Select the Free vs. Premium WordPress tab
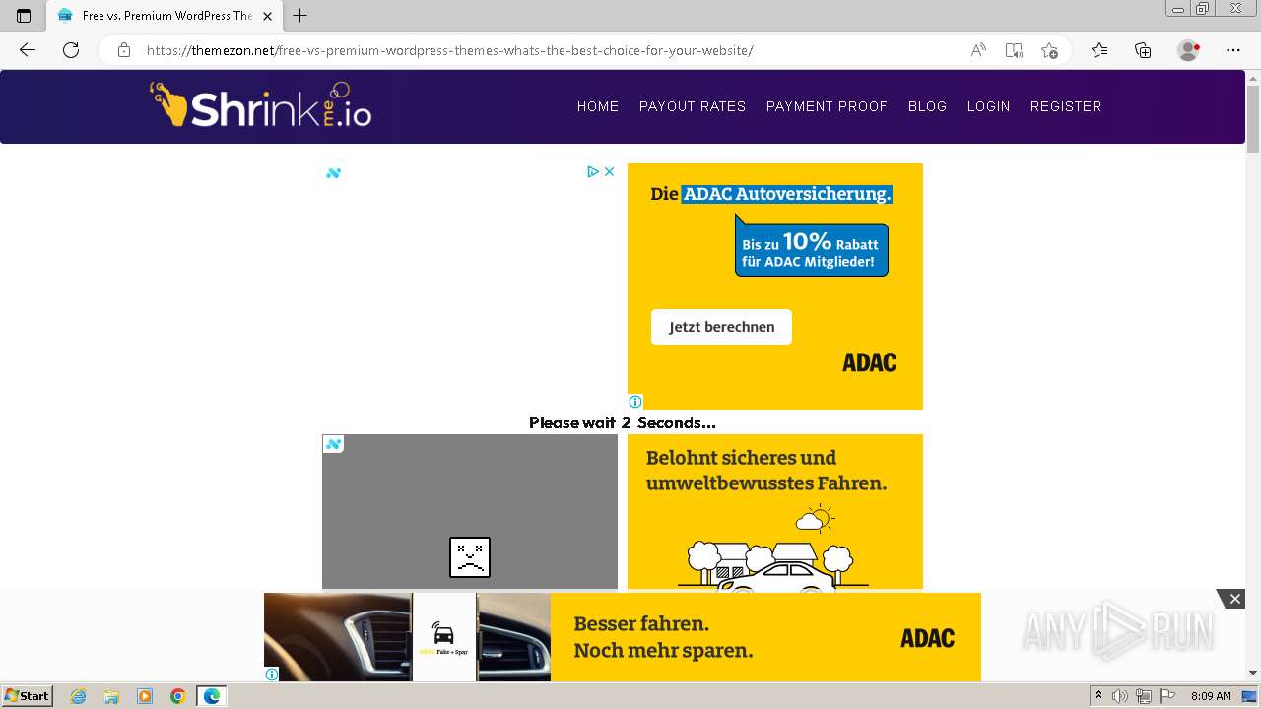Screen dimensions: 1261x709 click(164, 16)
